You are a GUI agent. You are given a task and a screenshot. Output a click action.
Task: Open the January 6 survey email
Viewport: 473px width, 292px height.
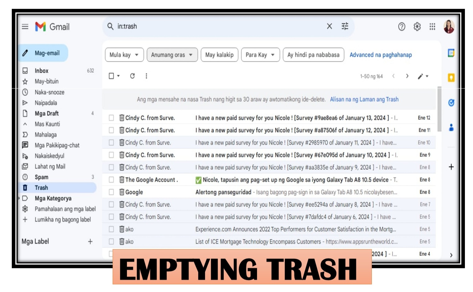tap(269, 217)
